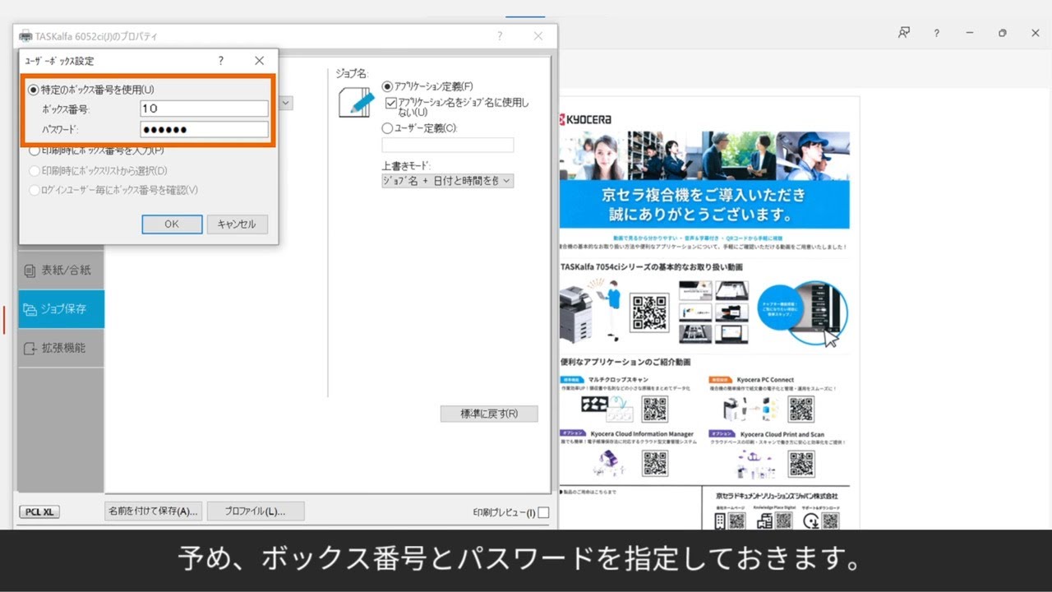This screenshot has height=592, width=1052.
Task: Click the 上書きモード label
Action: 406,166
